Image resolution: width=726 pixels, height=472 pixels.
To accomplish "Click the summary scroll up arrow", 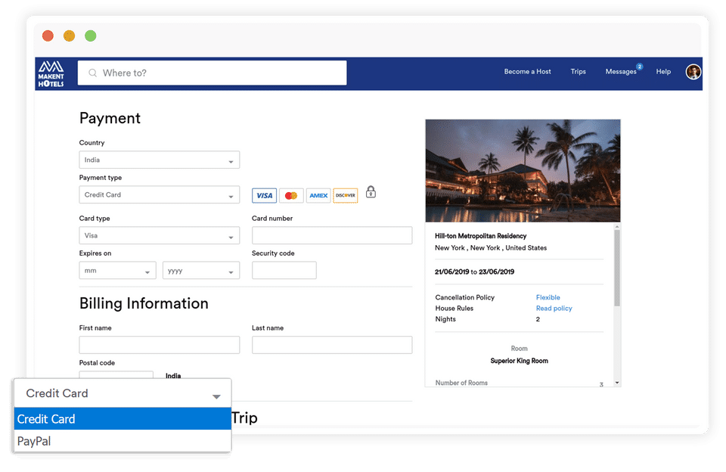I will point(617,226).
